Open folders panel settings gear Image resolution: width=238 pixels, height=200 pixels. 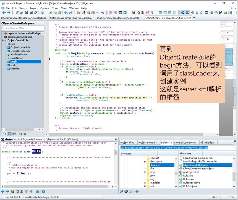[x=137, y=191]
